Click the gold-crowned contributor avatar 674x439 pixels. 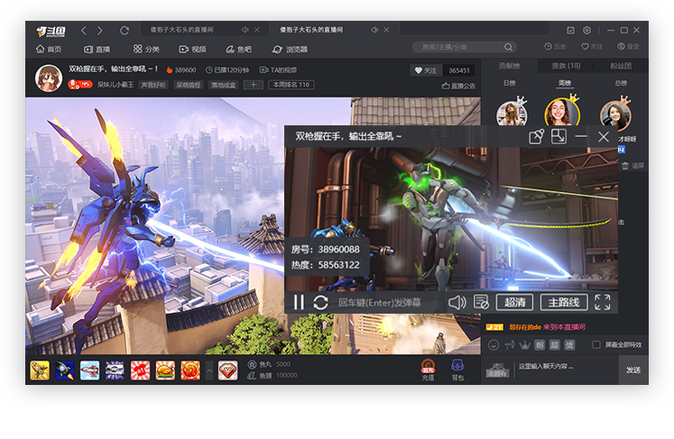[x=562, y=111]
